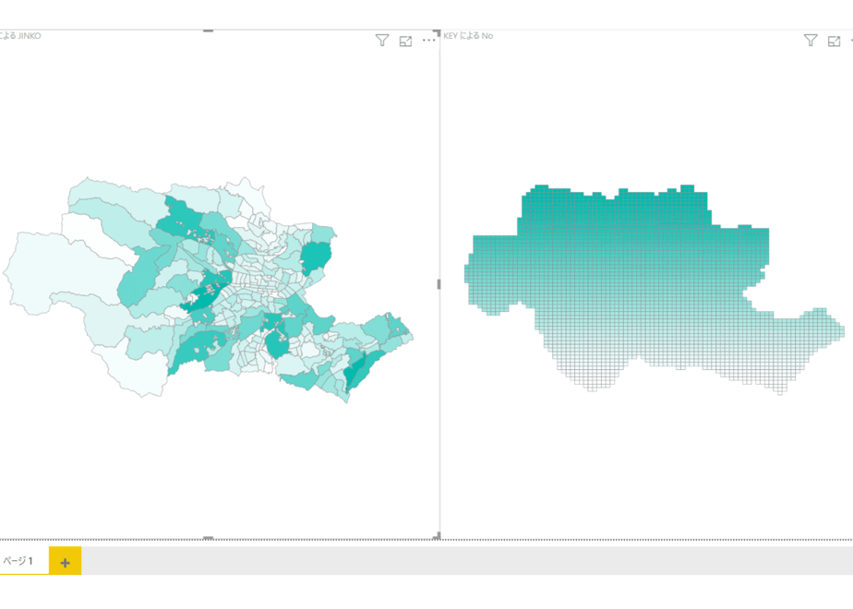Viewport: 853px width, 609px height.
Task: Click right-edge resize handle of JINKO visual
Action: coord(439,284)
